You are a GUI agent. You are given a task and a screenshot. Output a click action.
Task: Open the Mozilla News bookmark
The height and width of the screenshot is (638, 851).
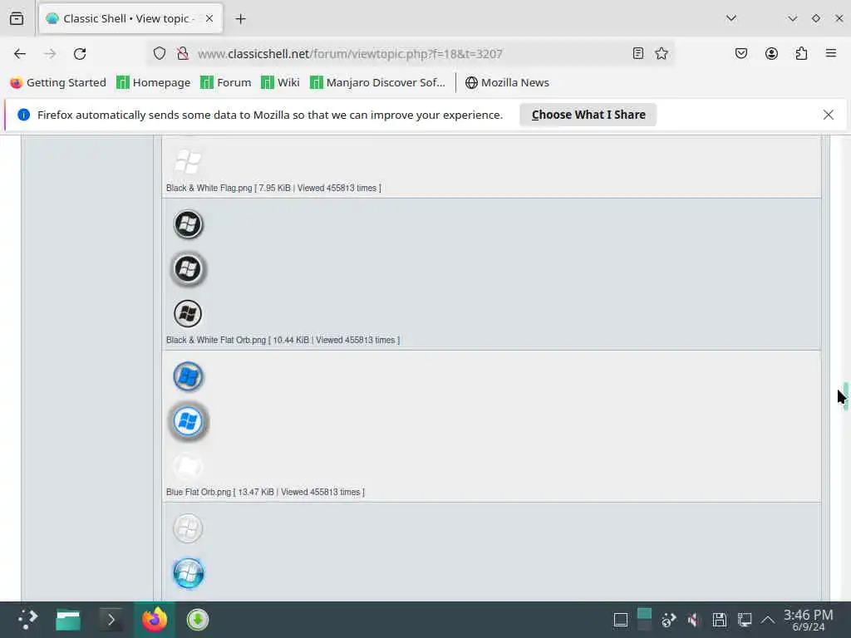[508, 82]
